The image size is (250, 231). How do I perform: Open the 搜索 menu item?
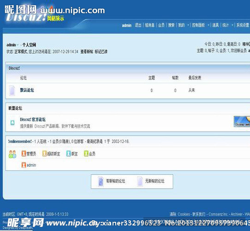pos(172,25)
